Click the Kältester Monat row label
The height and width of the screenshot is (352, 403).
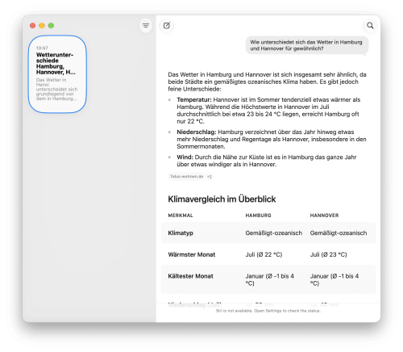190,276
